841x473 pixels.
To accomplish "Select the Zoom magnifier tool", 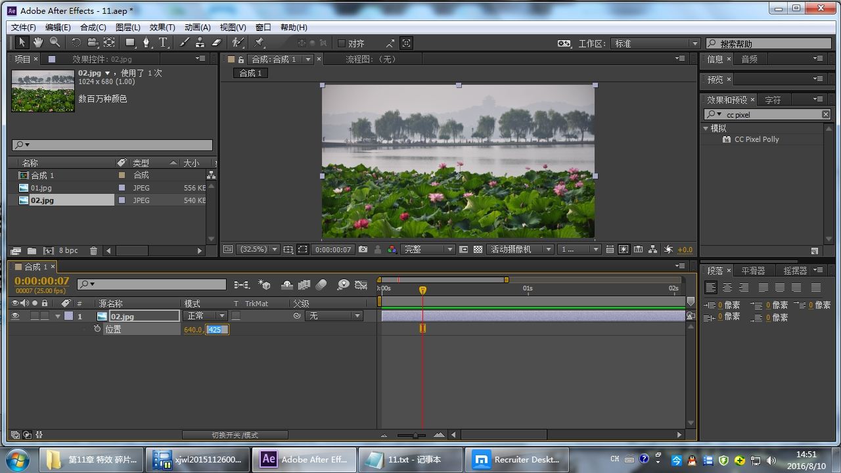I will point(55,43).
